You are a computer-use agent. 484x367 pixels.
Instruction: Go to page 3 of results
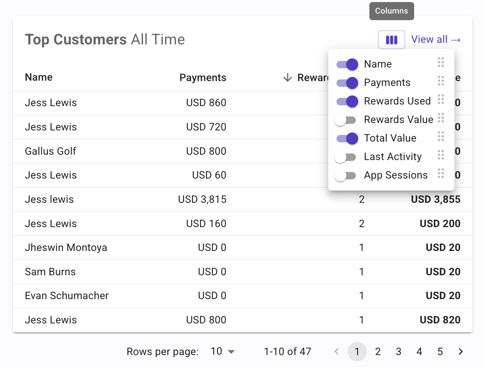[399, 352]
